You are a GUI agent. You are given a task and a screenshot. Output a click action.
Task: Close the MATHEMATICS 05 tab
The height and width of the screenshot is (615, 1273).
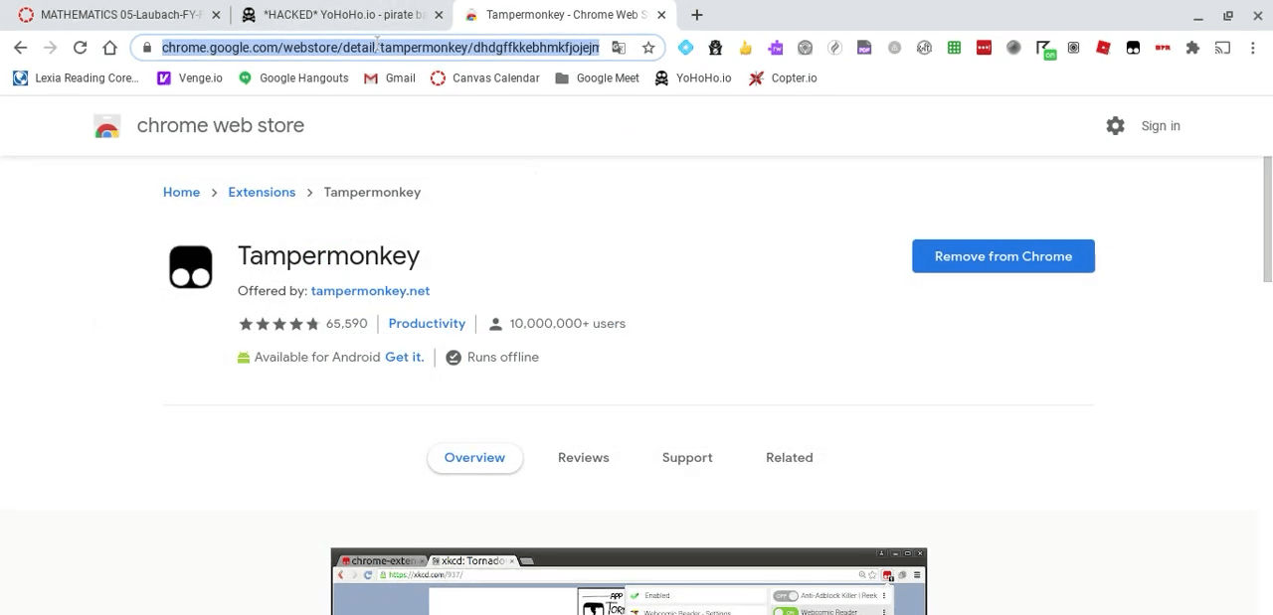[215, 15]
